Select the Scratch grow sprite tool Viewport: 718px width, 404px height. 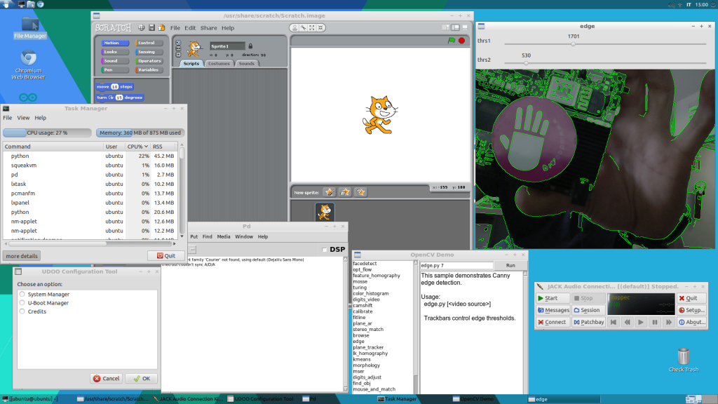pyautogui.click(x=312, y=28)
